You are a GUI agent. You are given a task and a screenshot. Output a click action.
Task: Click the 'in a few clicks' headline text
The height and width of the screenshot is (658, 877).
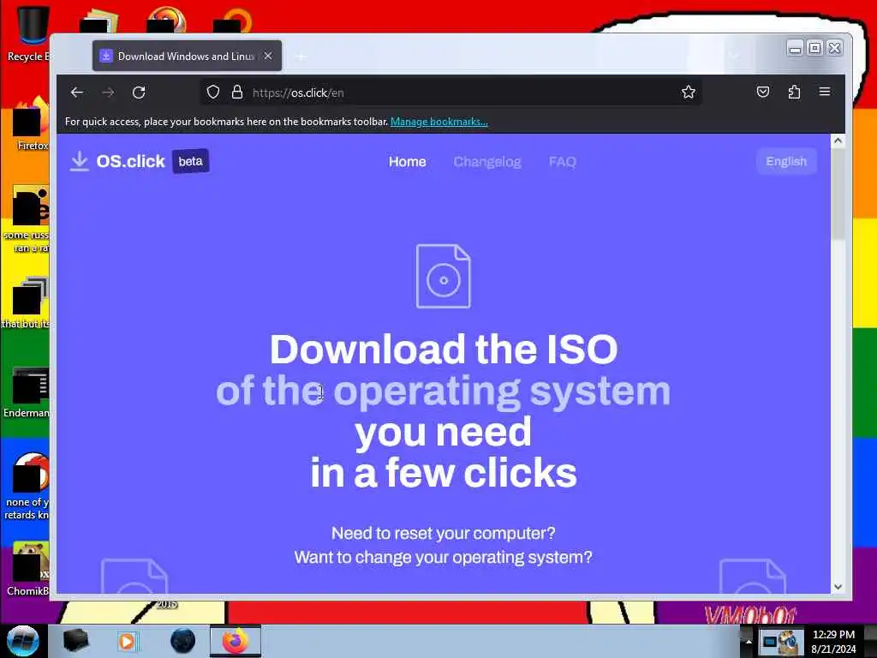[x=444, y=473]
